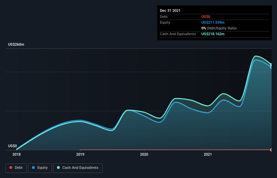Viewport: 277px width, 178px height.
Task: Click the 0% Debt/Equity Ratio text
Action: 219,28
